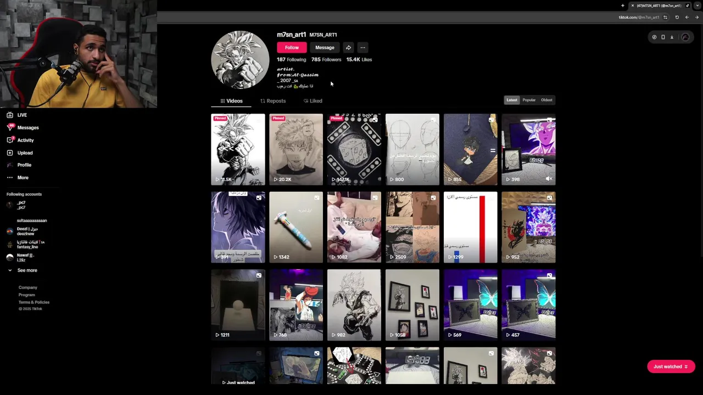The width and height of the screenshot is (703, 395).
Task: Expand See more following accounts
Action: click(22, 270)
